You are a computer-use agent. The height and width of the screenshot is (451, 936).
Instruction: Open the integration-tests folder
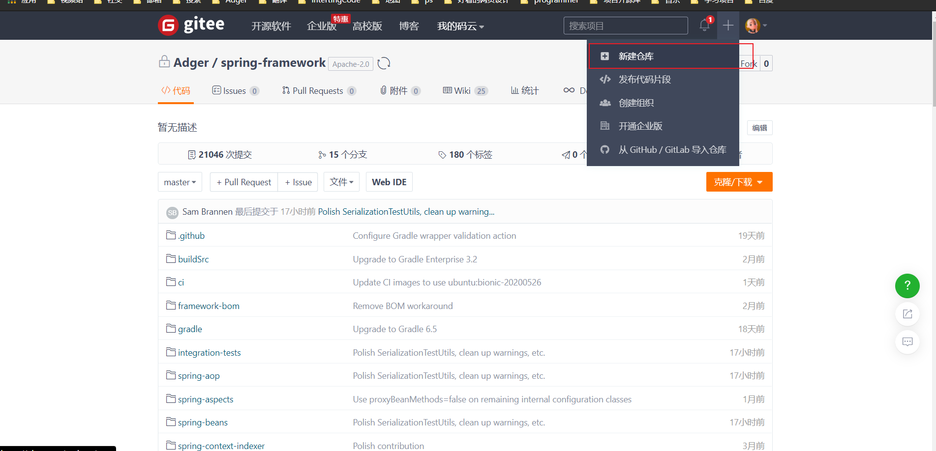(209, 353)
